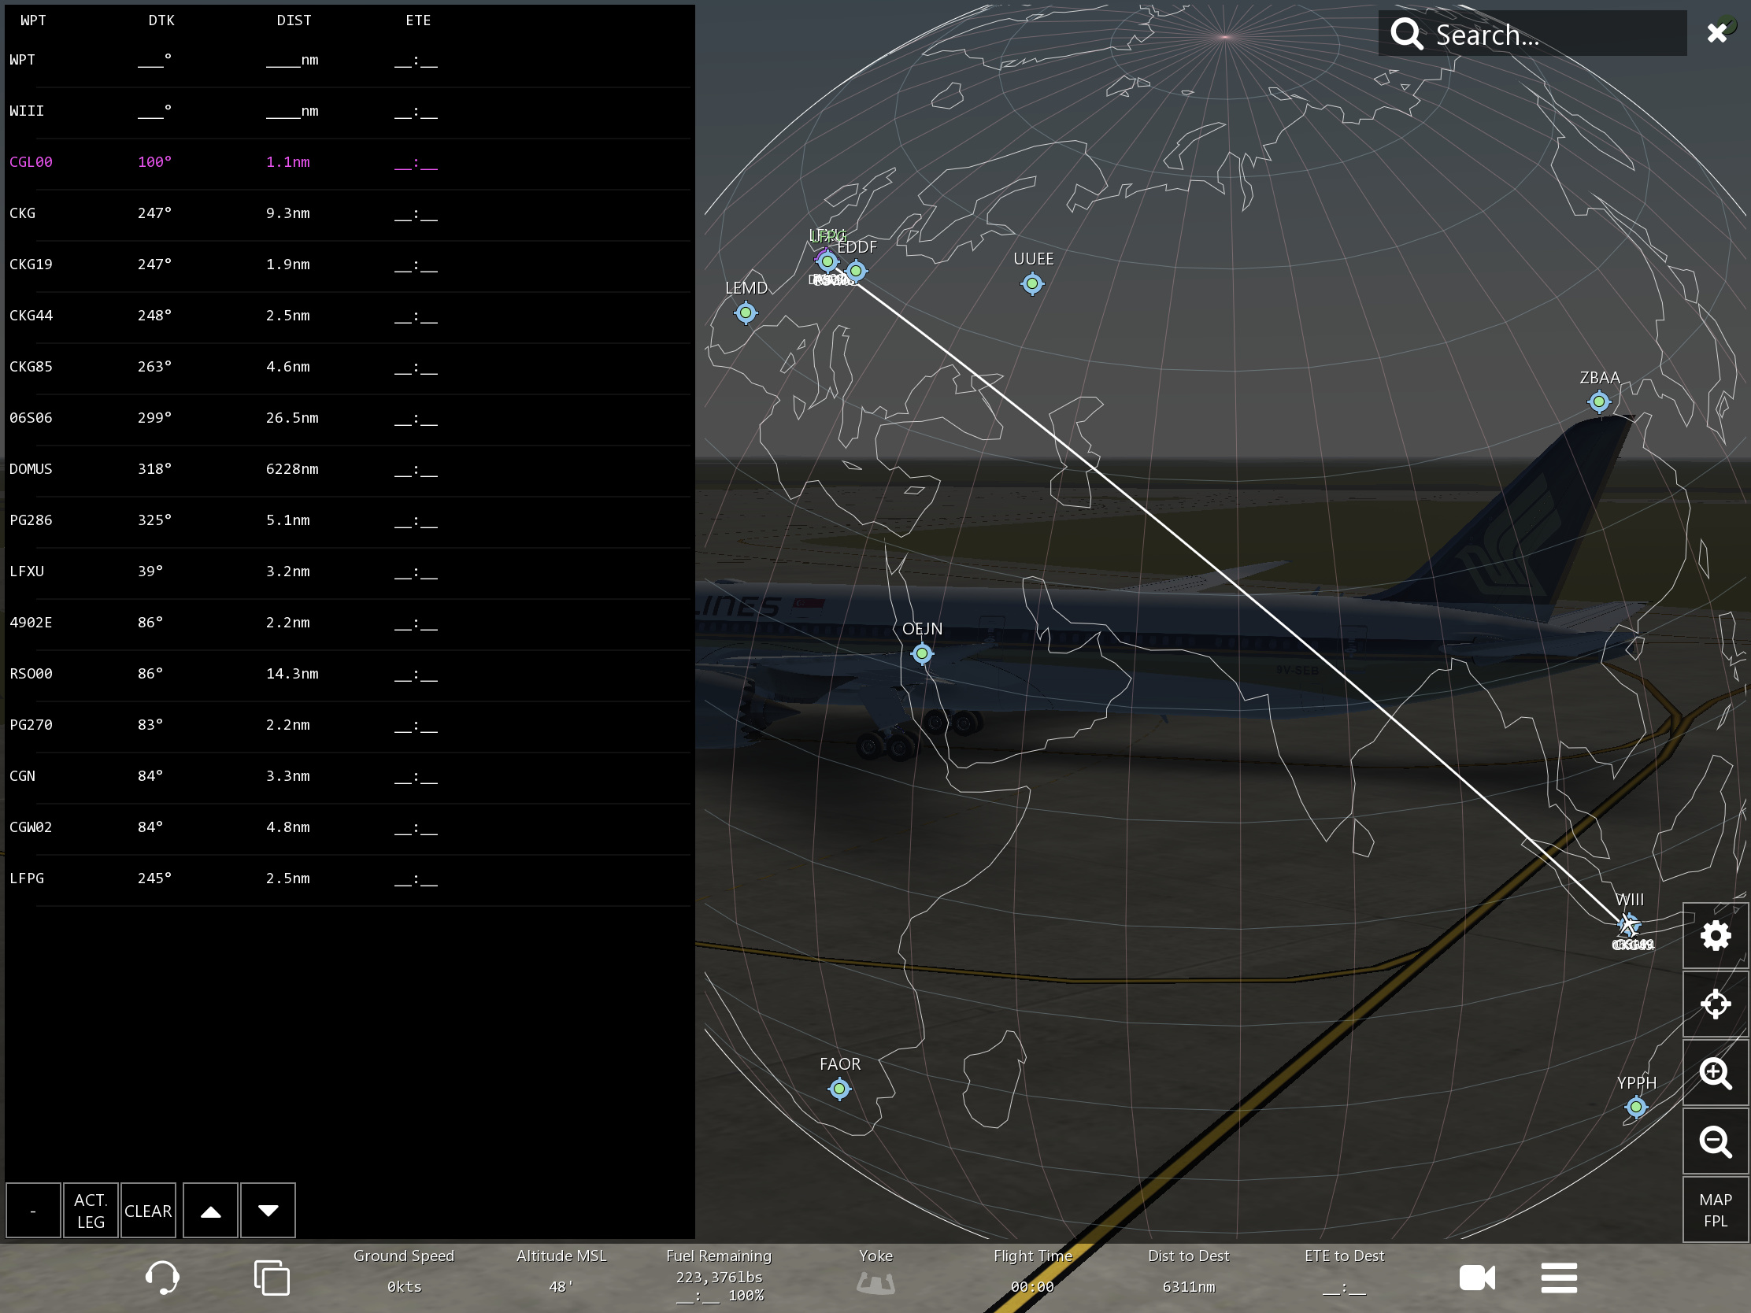Toggle MAP FPL view mode
Viewport: 1751px width, 1313px height.
tap(1715, 1210)
